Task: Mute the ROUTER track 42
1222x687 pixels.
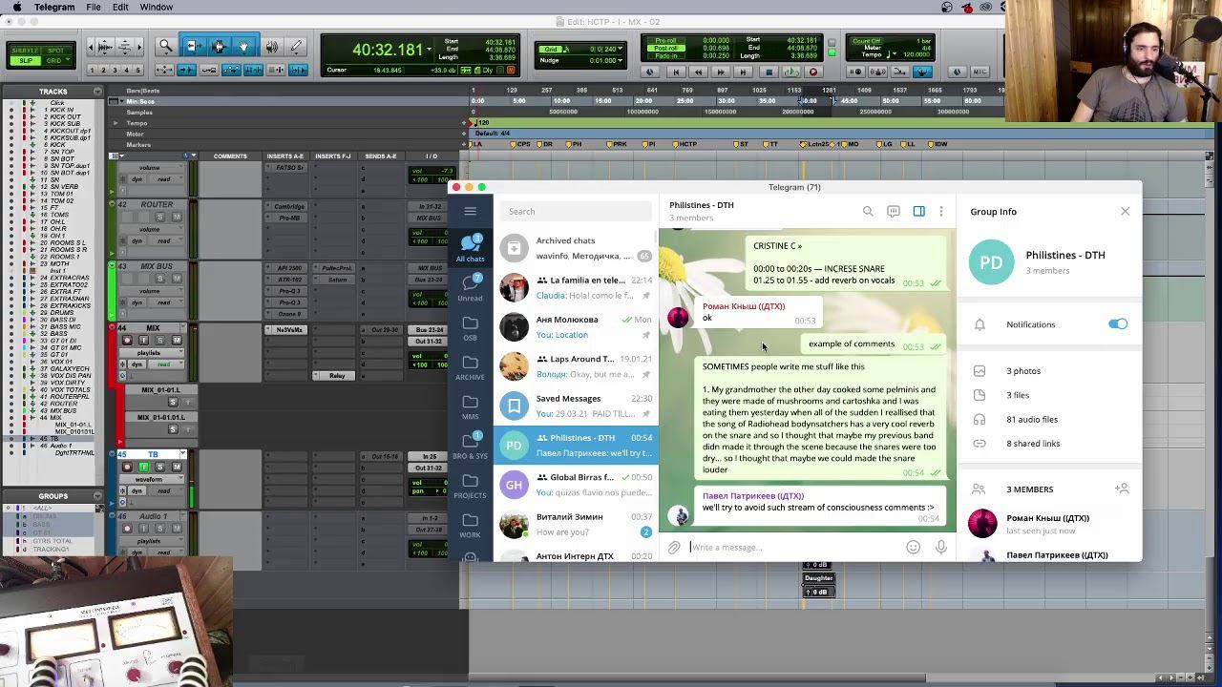Action: [177, 217]
